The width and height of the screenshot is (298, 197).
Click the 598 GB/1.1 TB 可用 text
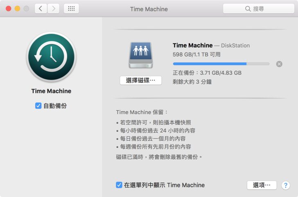196,54
